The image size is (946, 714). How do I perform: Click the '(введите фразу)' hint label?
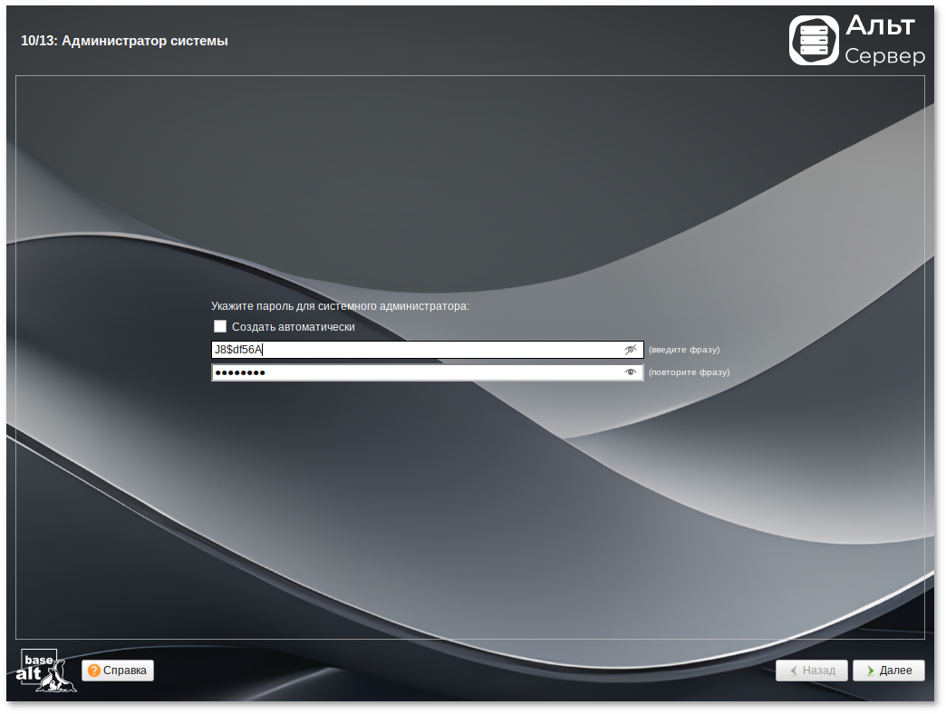[x=684, y=350]
